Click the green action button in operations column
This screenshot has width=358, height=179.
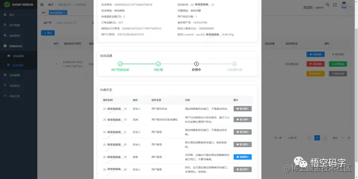[x=338, y=64]
